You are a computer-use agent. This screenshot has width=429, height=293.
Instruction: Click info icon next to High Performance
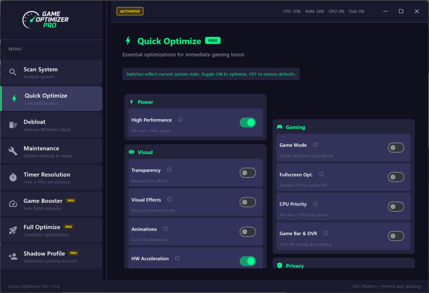181,120
